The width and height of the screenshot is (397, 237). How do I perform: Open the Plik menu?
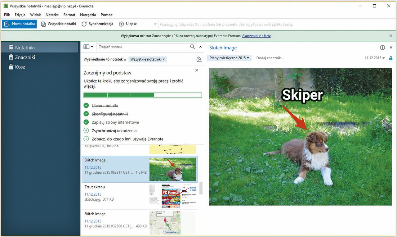7,15
